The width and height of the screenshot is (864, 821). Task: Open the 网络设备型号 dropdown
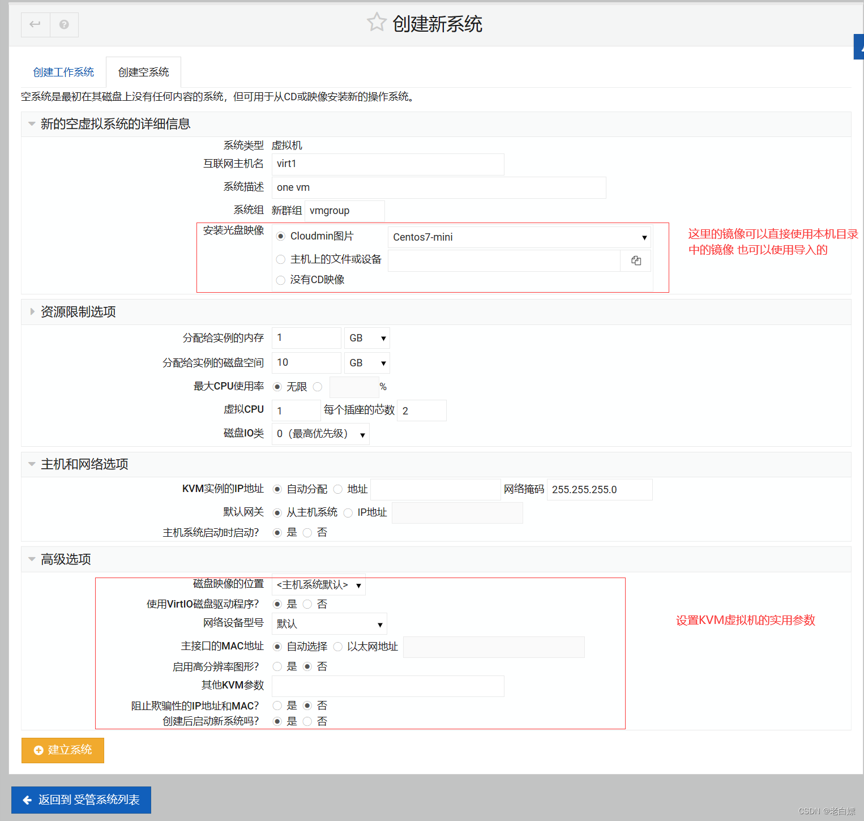pos(328,623)
